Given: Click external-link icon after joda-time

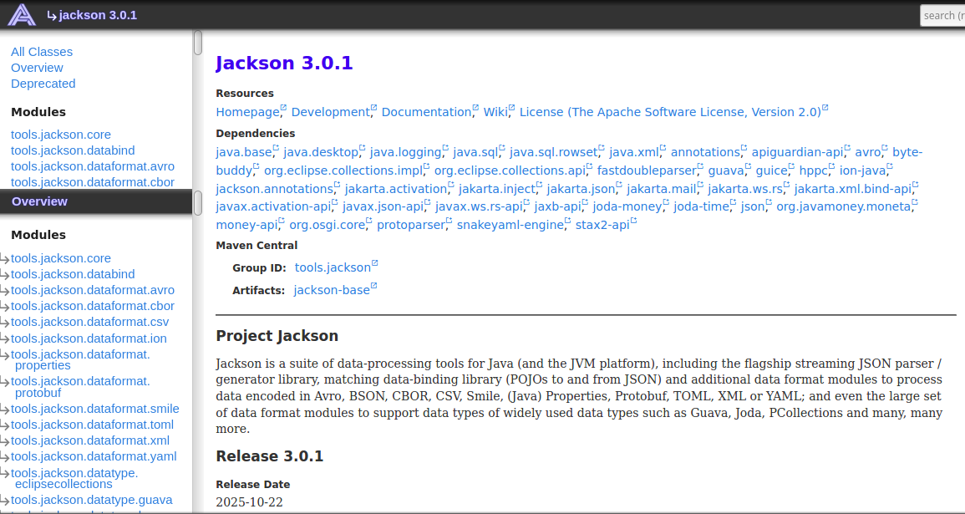Looking at the screenshot, I should (x=733, y=202).
